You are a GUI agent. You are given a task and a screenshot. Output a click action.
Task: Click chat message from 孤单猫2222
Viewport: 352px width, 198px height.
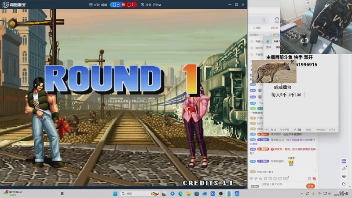pos(282,142)
